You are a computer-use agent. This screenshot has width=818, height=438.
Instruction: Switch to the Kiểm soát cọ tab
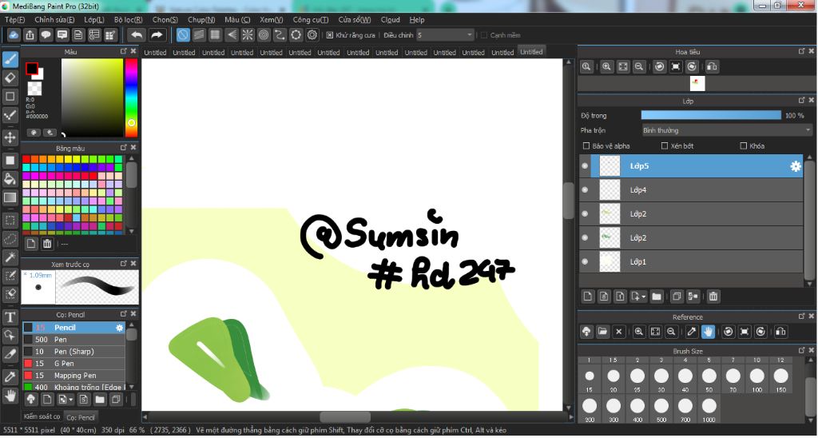[42, 417]
